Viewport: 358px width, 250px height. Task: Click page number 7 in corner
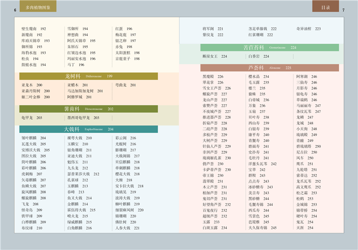pyautogui.click(x=343, y=10)
